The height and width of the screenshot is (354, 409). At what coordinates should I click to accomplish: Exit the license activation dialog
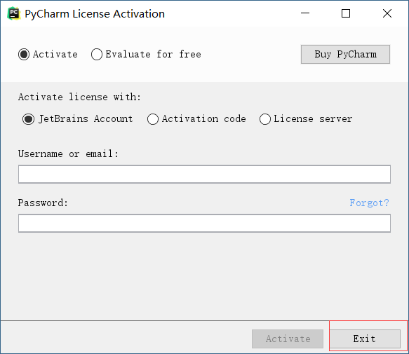[x=364, y=339]
